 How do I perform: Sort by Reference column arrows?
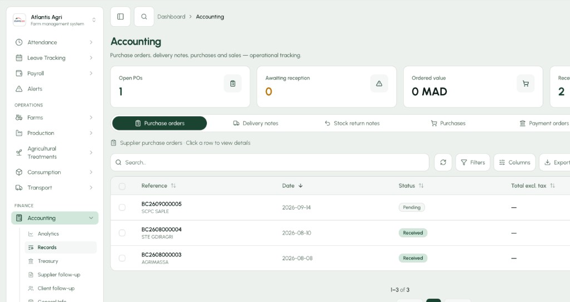coord(173,186)
